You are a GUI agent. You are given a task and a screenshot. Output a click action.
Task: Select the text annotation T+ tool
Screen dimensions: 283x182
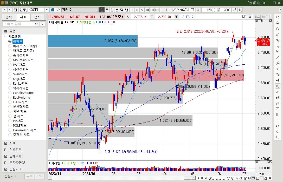pos(278,69)
